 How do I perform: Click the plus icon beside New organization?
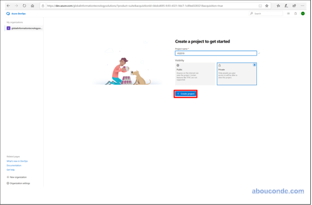point(8,177)
